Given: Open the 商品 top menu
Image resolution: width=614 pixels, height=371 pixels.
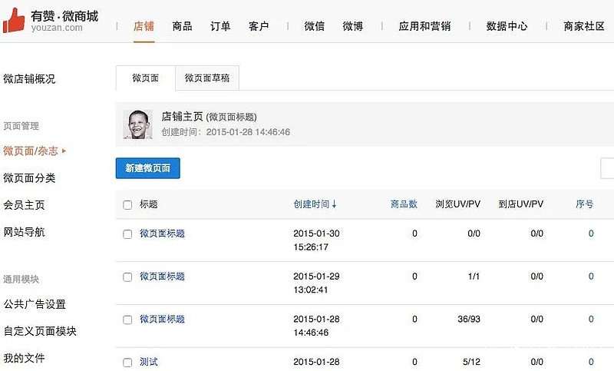Looking at the screenshot, I should click(x=182, y=26).
